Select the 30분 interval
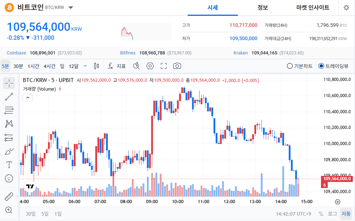 tap(18, 66)
